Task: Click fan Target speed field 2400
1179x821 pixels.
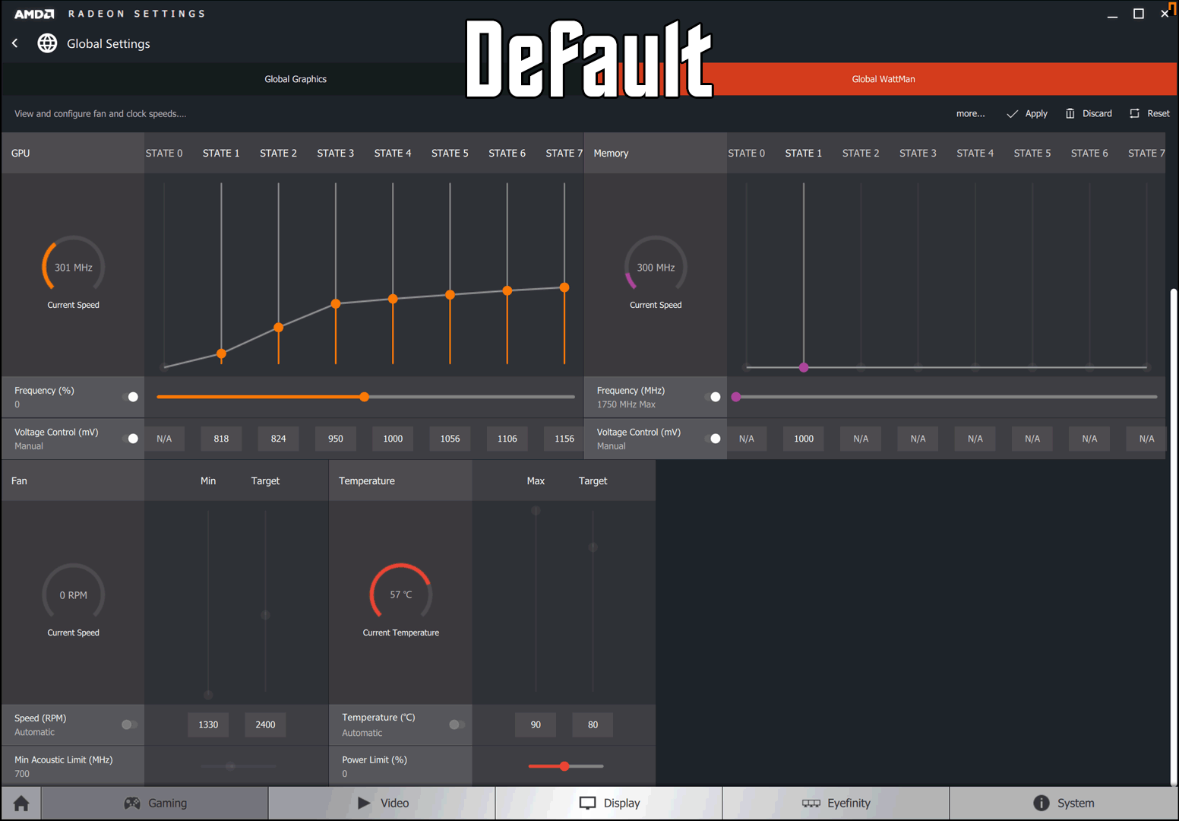Action: 265,724
